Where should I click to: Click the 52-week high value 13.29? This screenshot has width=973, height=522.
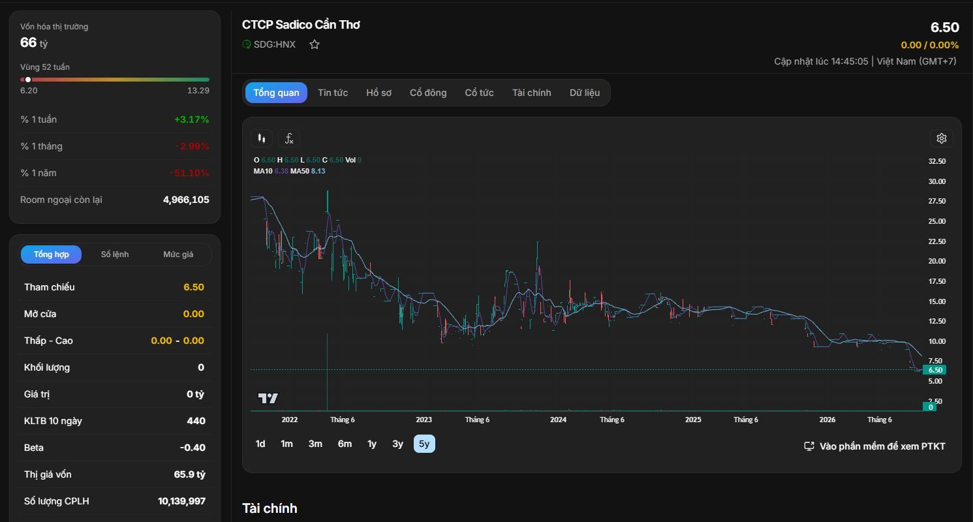(198, 91)
